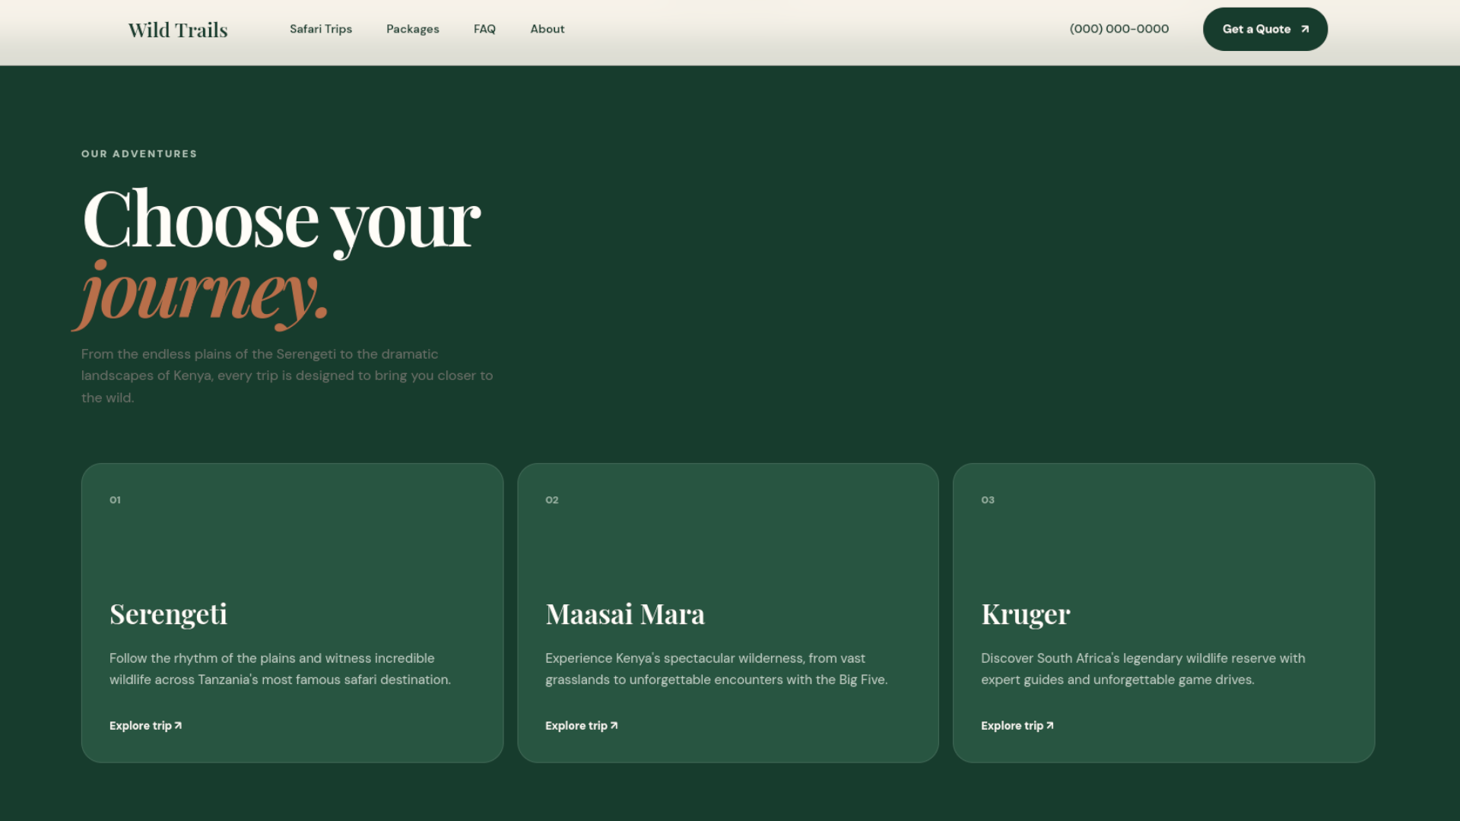Click the Serengeti card heading

168,614
